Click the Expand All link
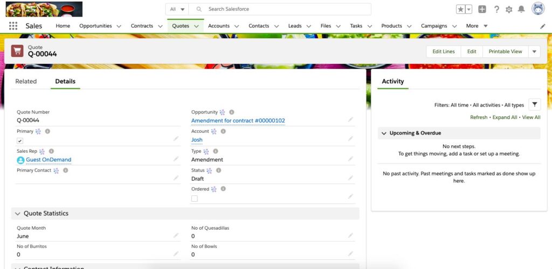Viewport: 552px width, 269px height. pos(505,117)
